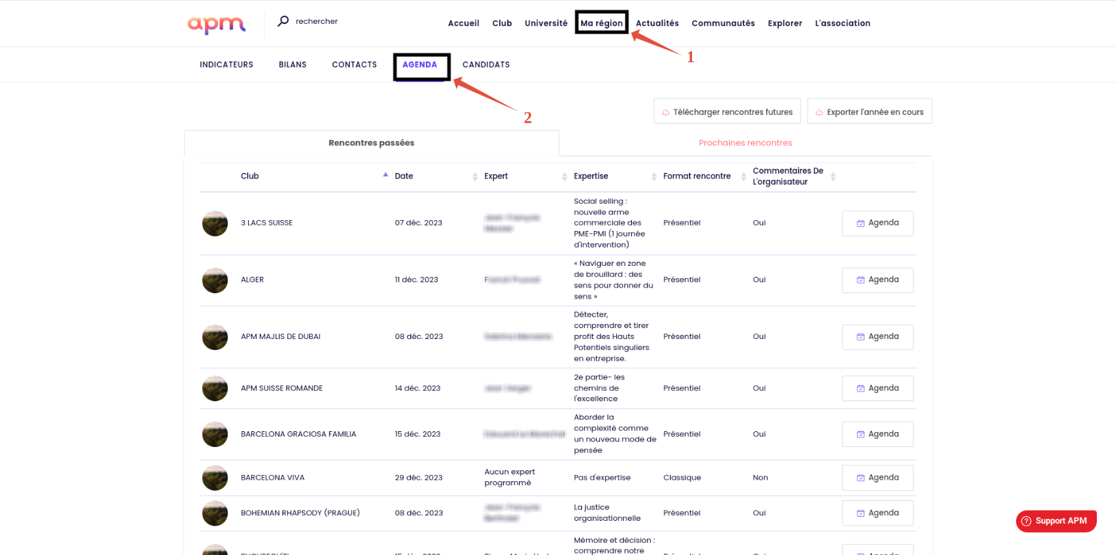Open Communautés in the top navigation
The height and width of the screenshot is (555, 1116).
pyautogui.click(x=723, y=23)
